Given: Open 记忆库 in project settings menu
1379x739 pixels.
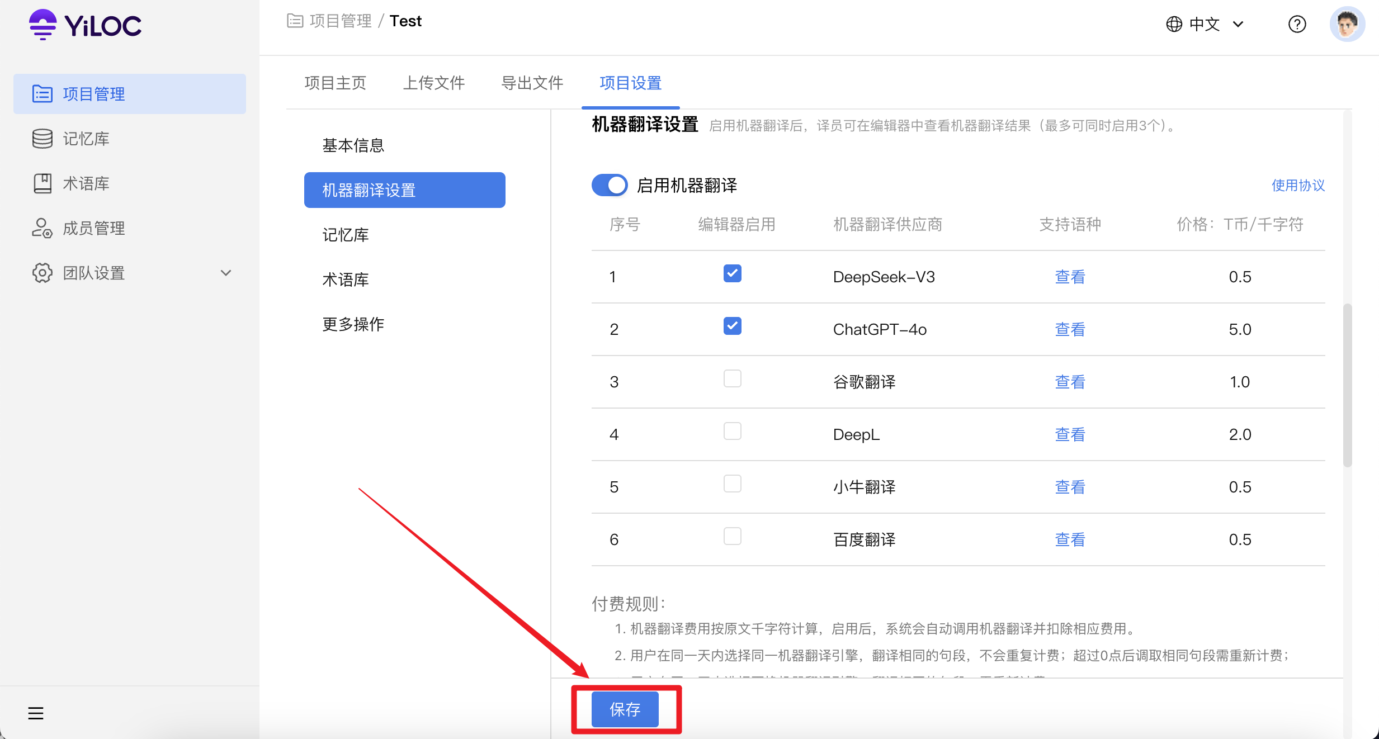Looking at the screenshot, I should tap(346, 235).
